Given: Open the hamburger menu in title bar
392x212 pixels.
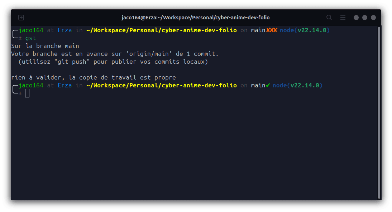Looking at the screenshot, I should (x=343, y=18).
